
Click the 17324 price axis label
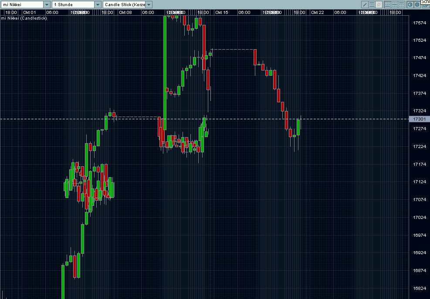420,111
